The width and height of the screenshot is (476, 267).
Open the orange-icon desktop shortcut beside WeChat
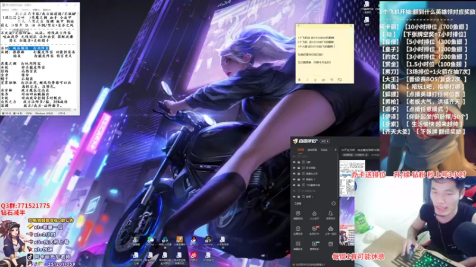point(180,240)
